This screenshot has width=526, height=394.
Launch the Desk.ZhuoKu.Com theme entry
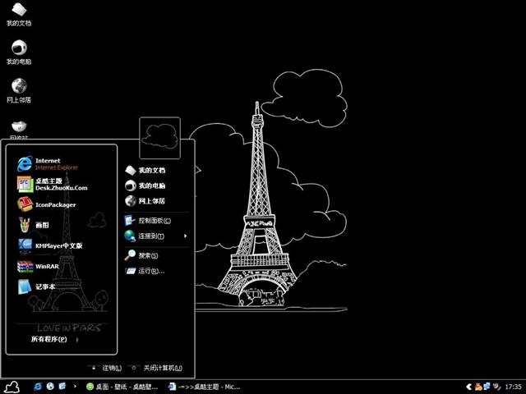(x=53, y=184)
